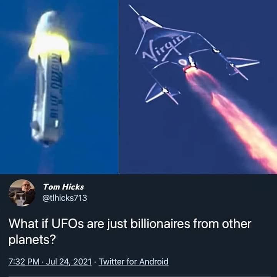Open Tom Hicks' round profile avatar
The height and width of the screenshot is (277, 277).
pos(22,193)
